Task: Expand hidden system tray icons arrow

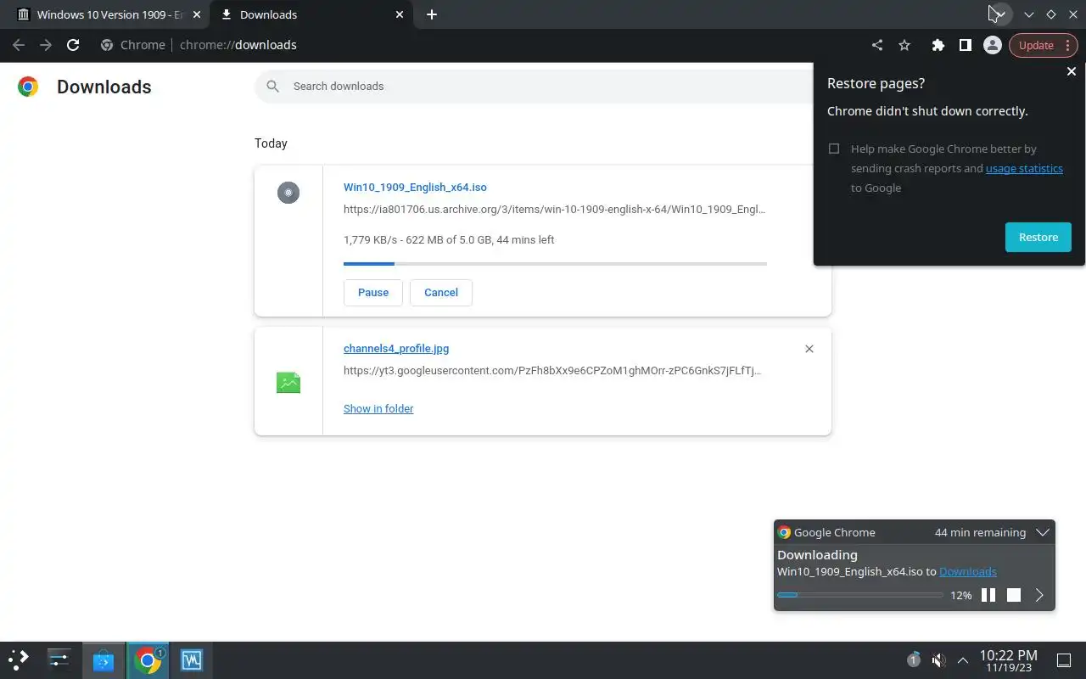Action: point(962,659)
